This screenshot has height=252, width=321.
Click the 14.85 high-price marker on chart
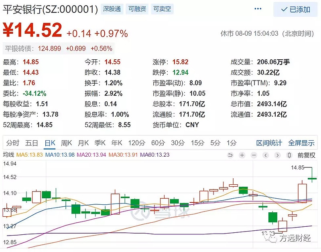click(x=298, y=167)
